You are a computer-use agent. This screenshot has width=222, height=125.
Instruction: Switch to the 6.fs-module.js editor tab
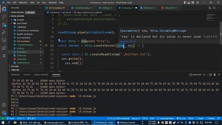tap(55, 8)
